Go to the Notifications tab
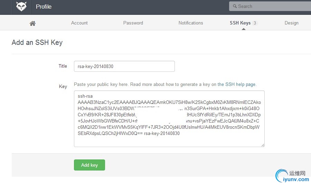 [191, 23]
